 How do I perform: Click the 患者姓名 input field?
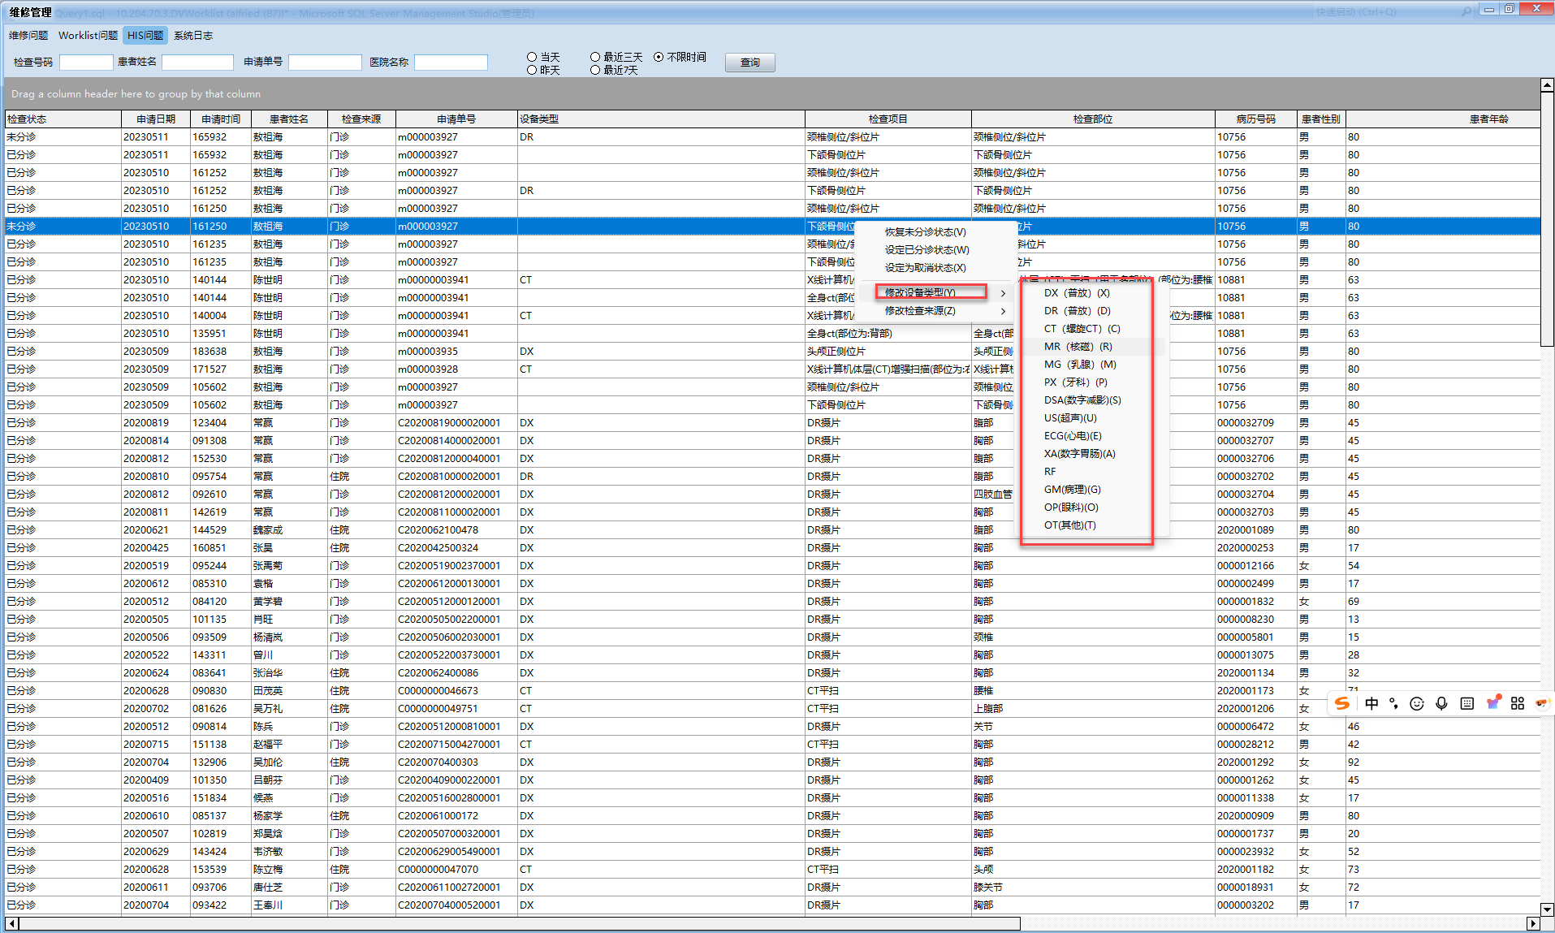point(197,63)
